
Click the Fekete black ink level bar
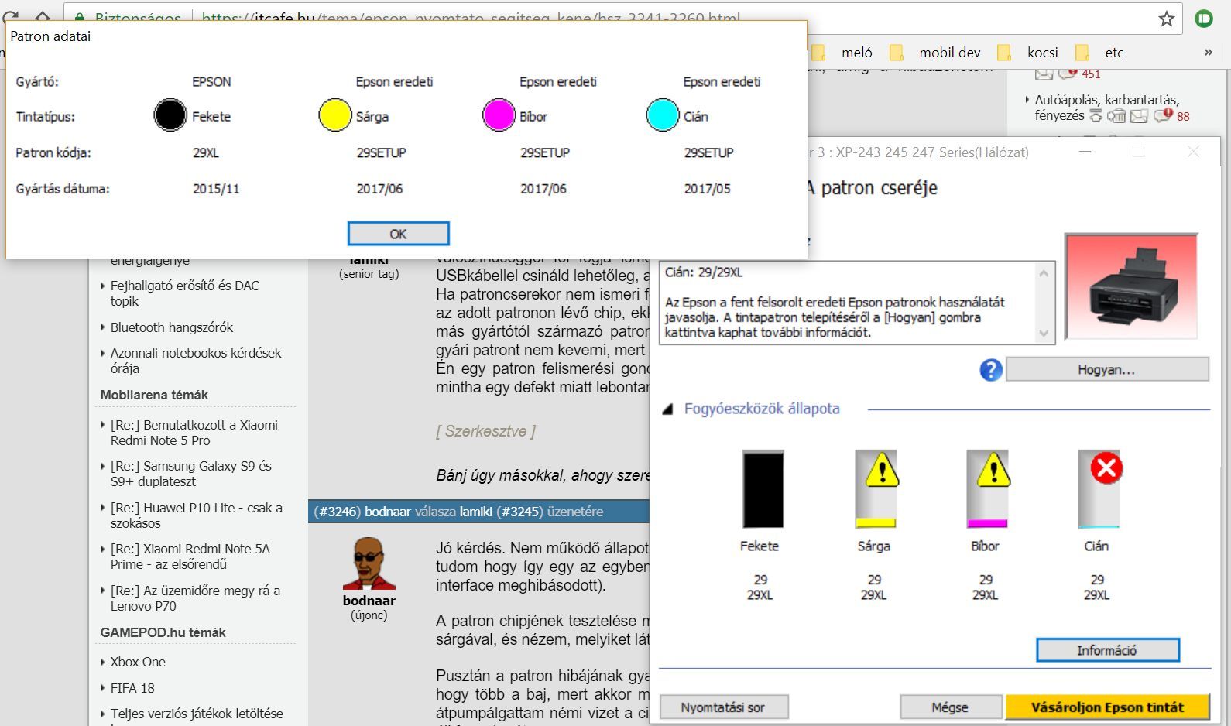click(x=763, y=489)
